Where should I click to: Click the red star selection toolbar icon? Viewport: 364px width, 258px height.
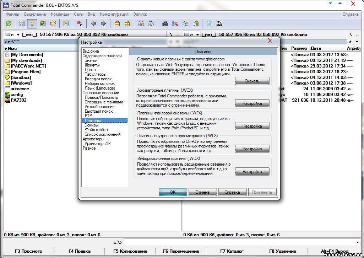click(80, 23)
